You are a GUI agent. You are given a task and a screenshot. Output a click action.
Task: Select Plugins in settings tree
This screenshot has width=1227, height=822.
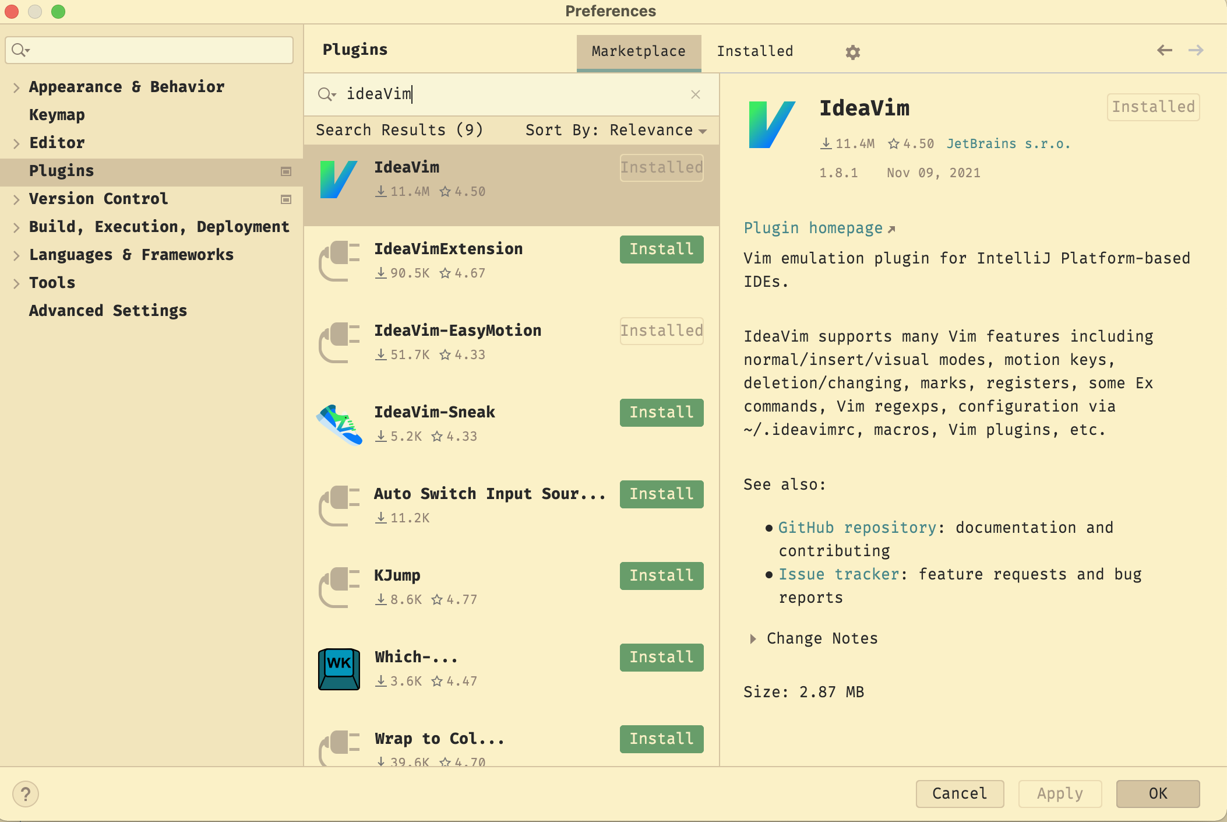pyautogui.click(x=151, y=171)
